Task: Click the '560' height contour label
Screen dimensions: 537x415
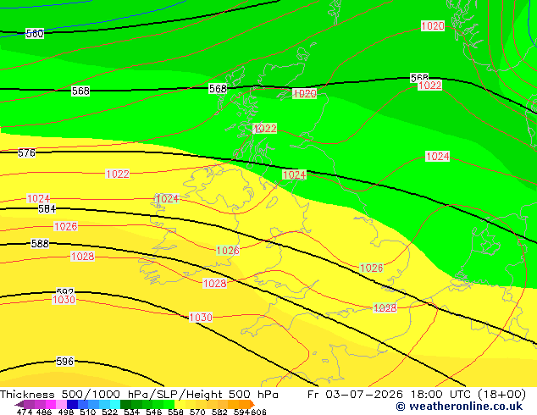Action: coord(35,34)
